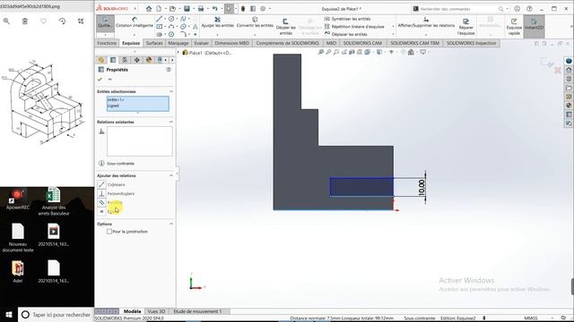Switch to SOLIDWORKS Inspection tab
Screen dimensions: 574x322
click(x=471, y=43)
